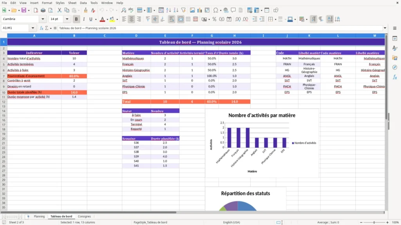Open the Conditional Formatting dropdown arrow
401x225 pixels.
point(307,19)
